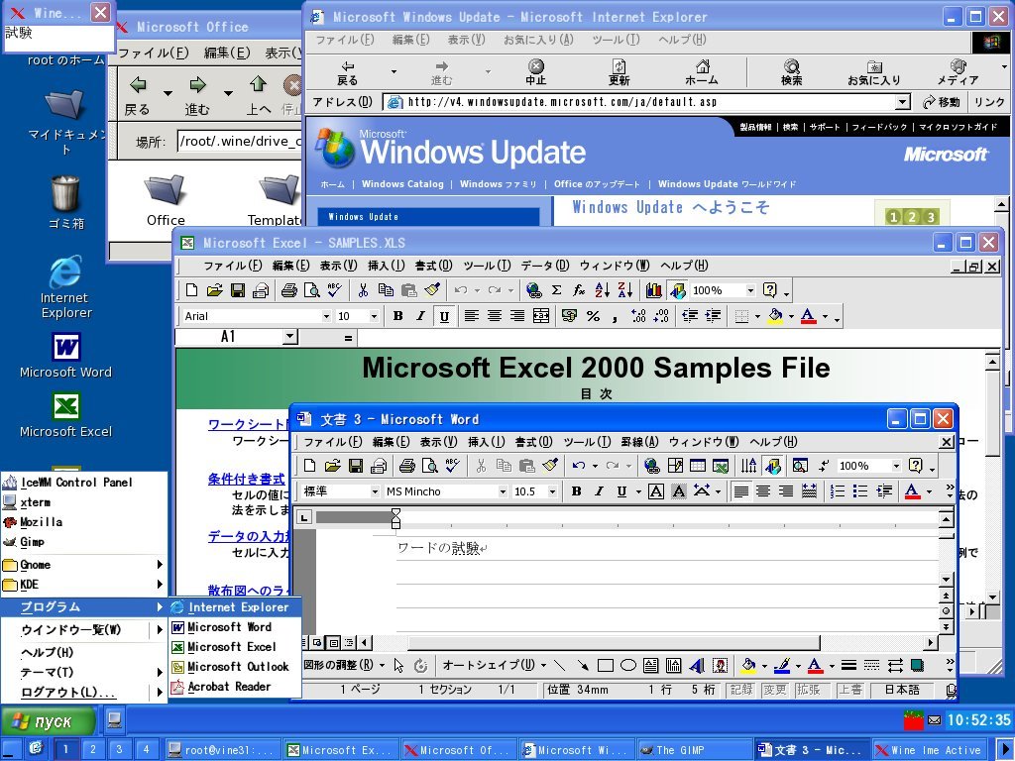Click the 条件付き書式 link in Excel
This screenshot has width=1015, height=761.
[x=246, y=479]
